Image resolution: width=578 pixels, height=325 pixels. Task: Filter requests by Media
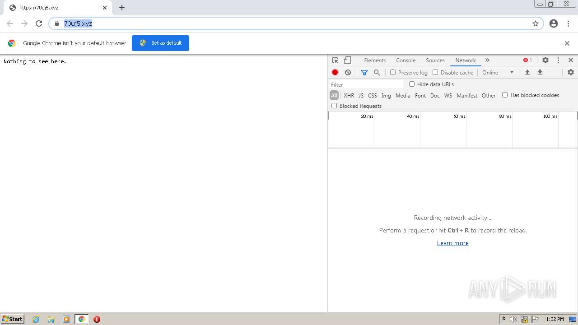pos(403,95)
